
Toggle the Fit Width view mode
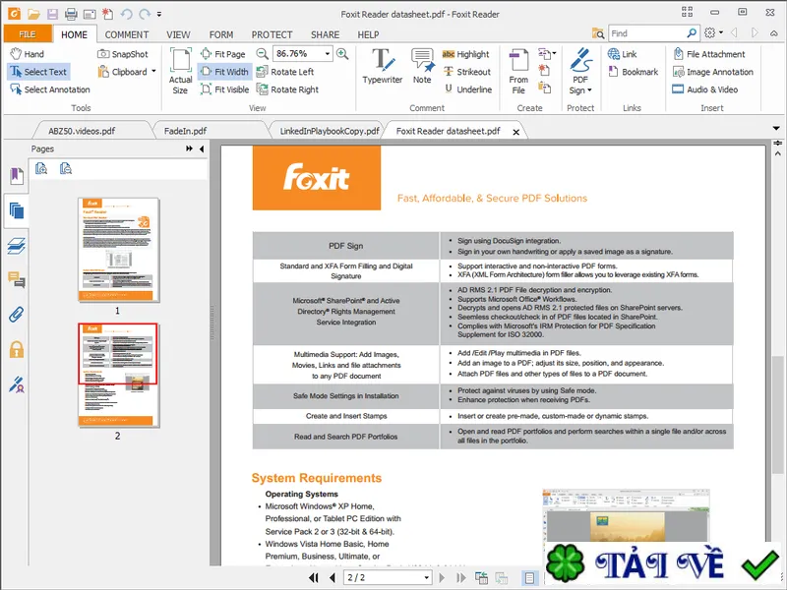tap(225, 72)
